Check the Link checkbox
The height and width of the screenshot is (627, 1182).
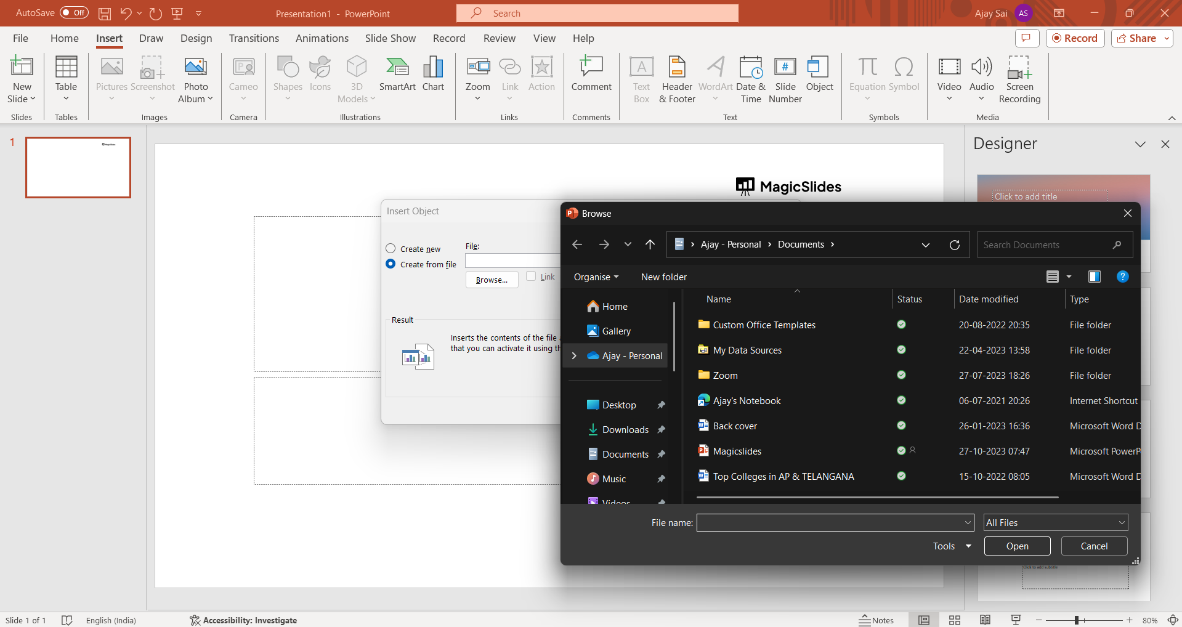pos(531,276)
